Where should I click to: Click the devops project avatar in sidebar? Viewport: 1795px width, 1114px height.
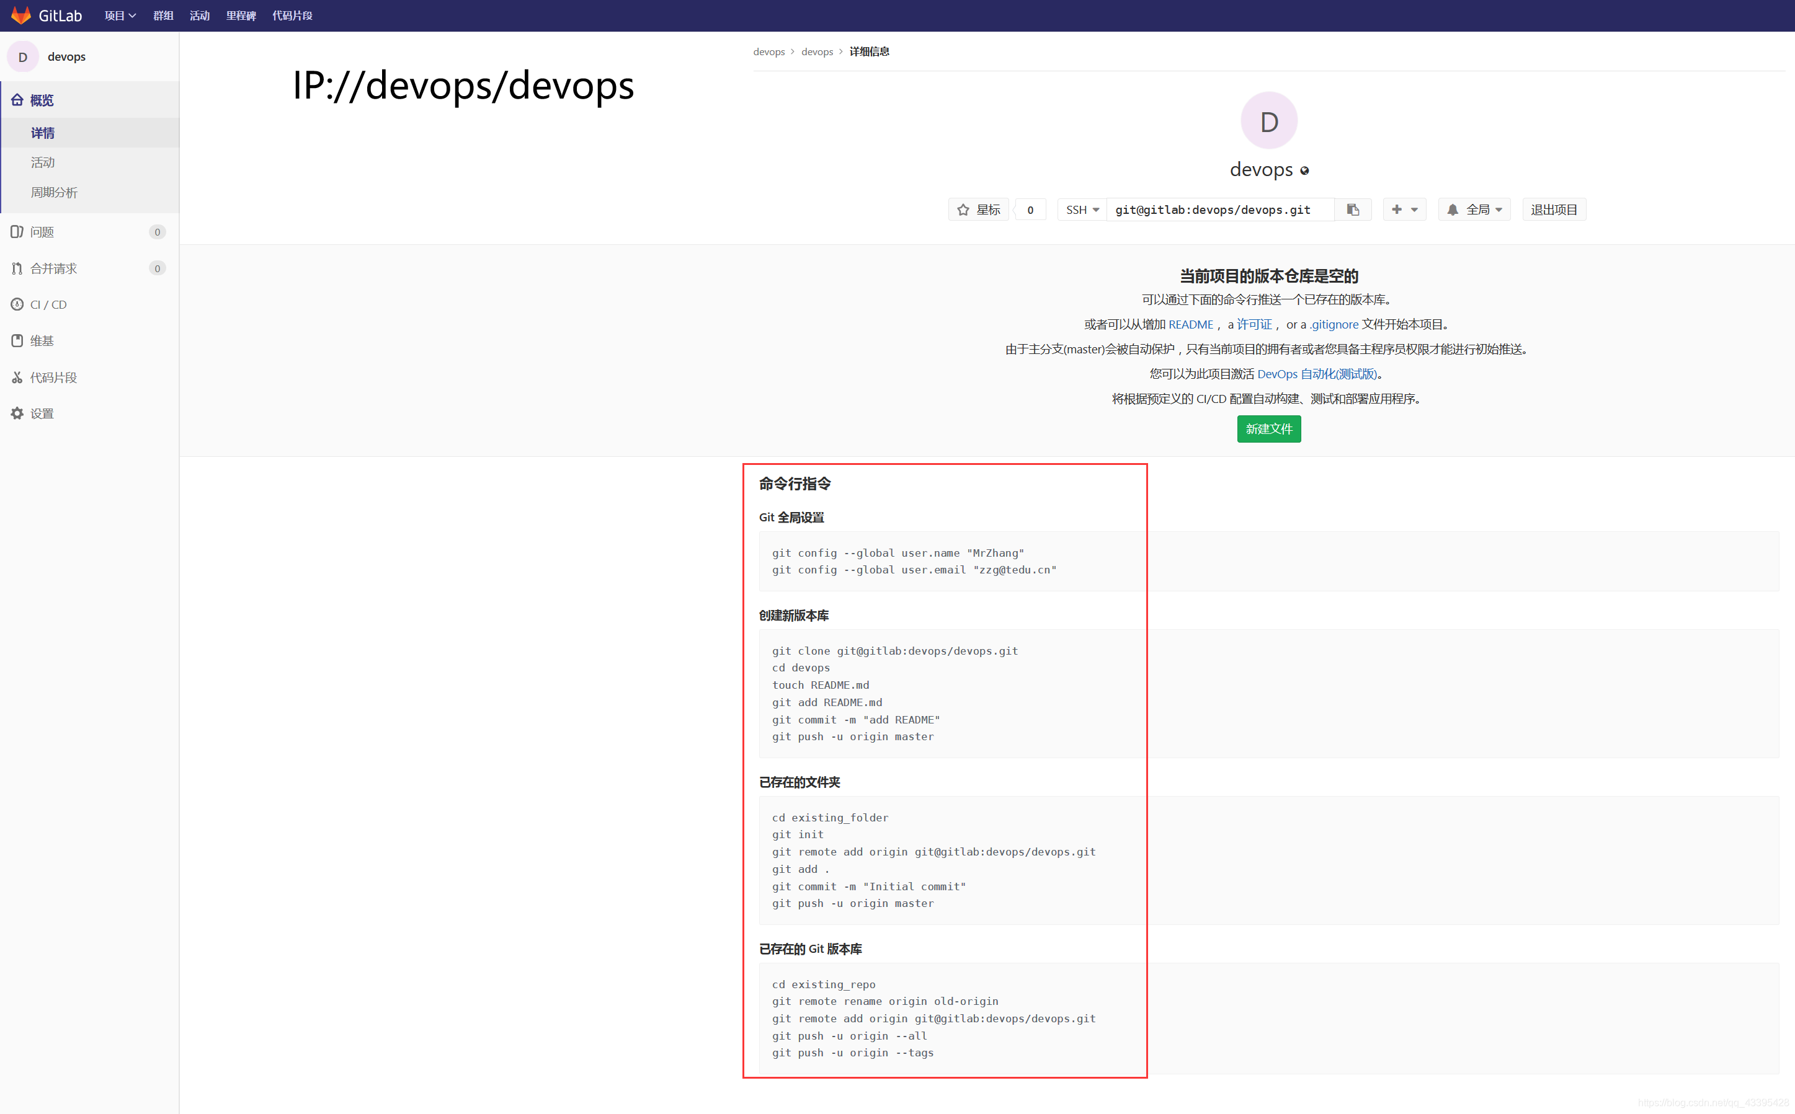pos(23,57)
